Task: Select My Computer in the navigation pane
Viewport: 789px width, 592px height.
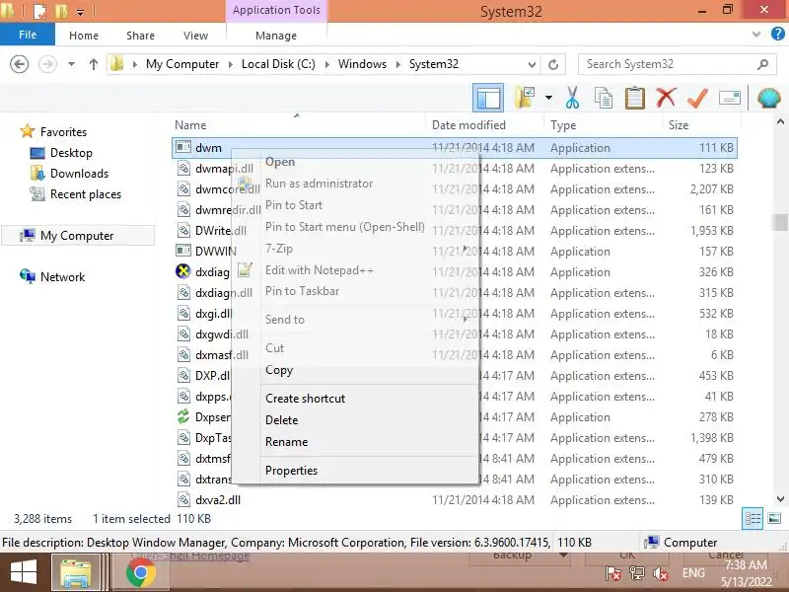Action: tap(77, 236)
